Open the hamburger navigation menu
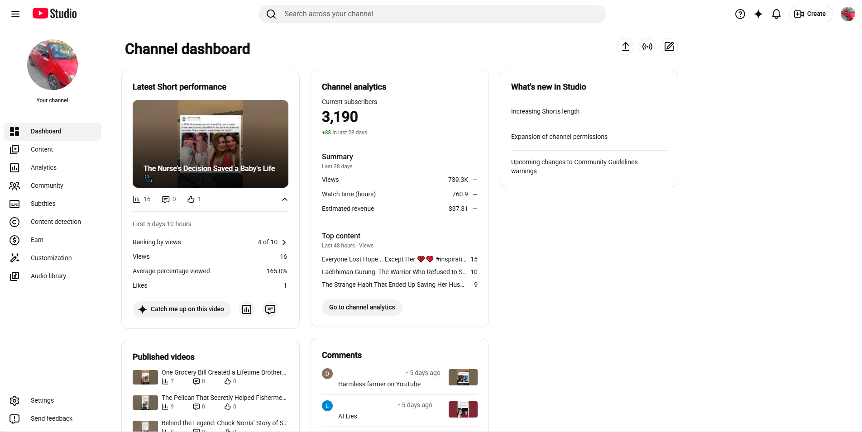 [x=15, y=14]
